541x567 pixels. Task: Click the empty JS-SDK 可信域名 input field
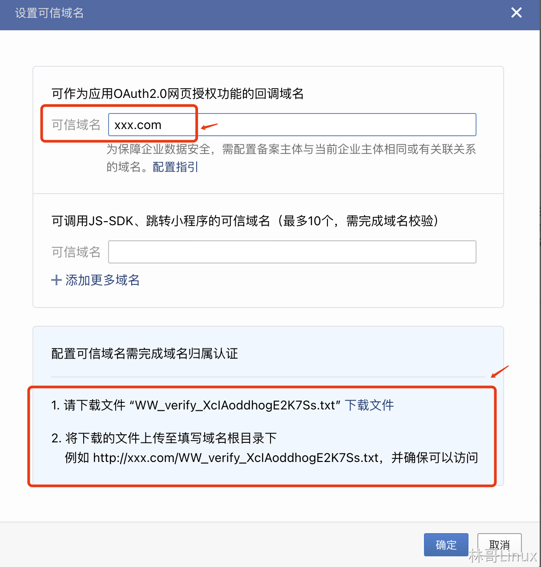tap(292, 252)
